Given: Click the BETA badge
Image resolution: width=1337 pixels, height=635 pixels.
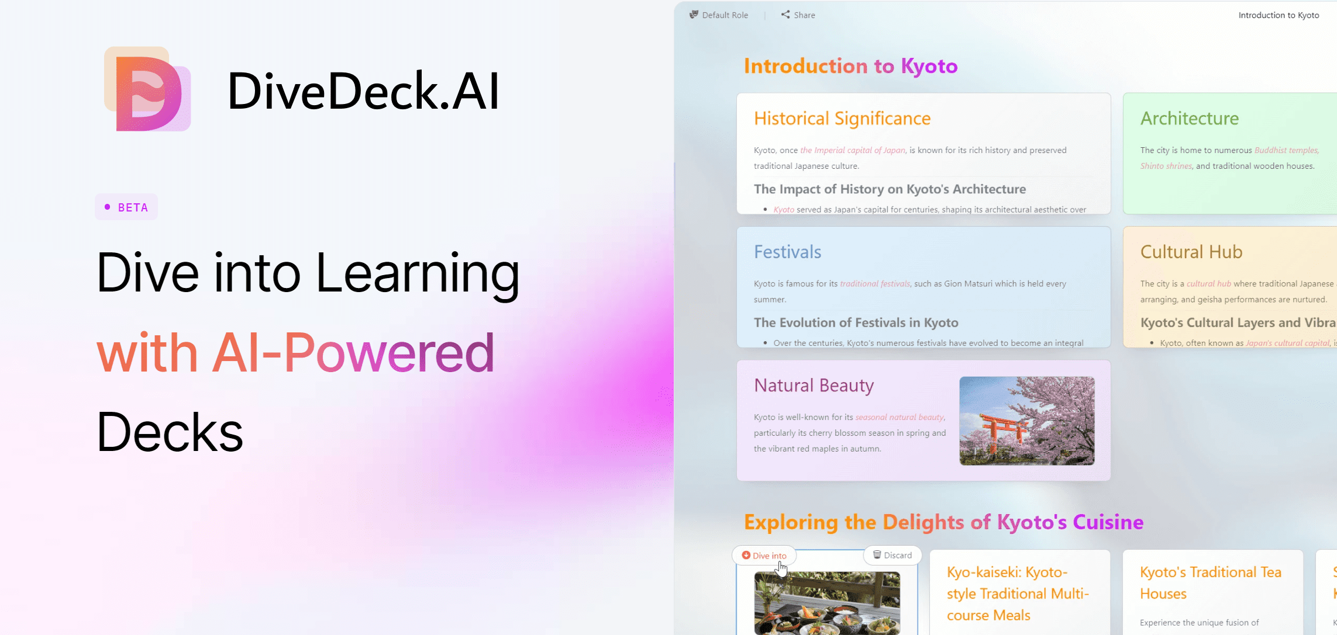Looking at the screenshot, I should (126, 206).
